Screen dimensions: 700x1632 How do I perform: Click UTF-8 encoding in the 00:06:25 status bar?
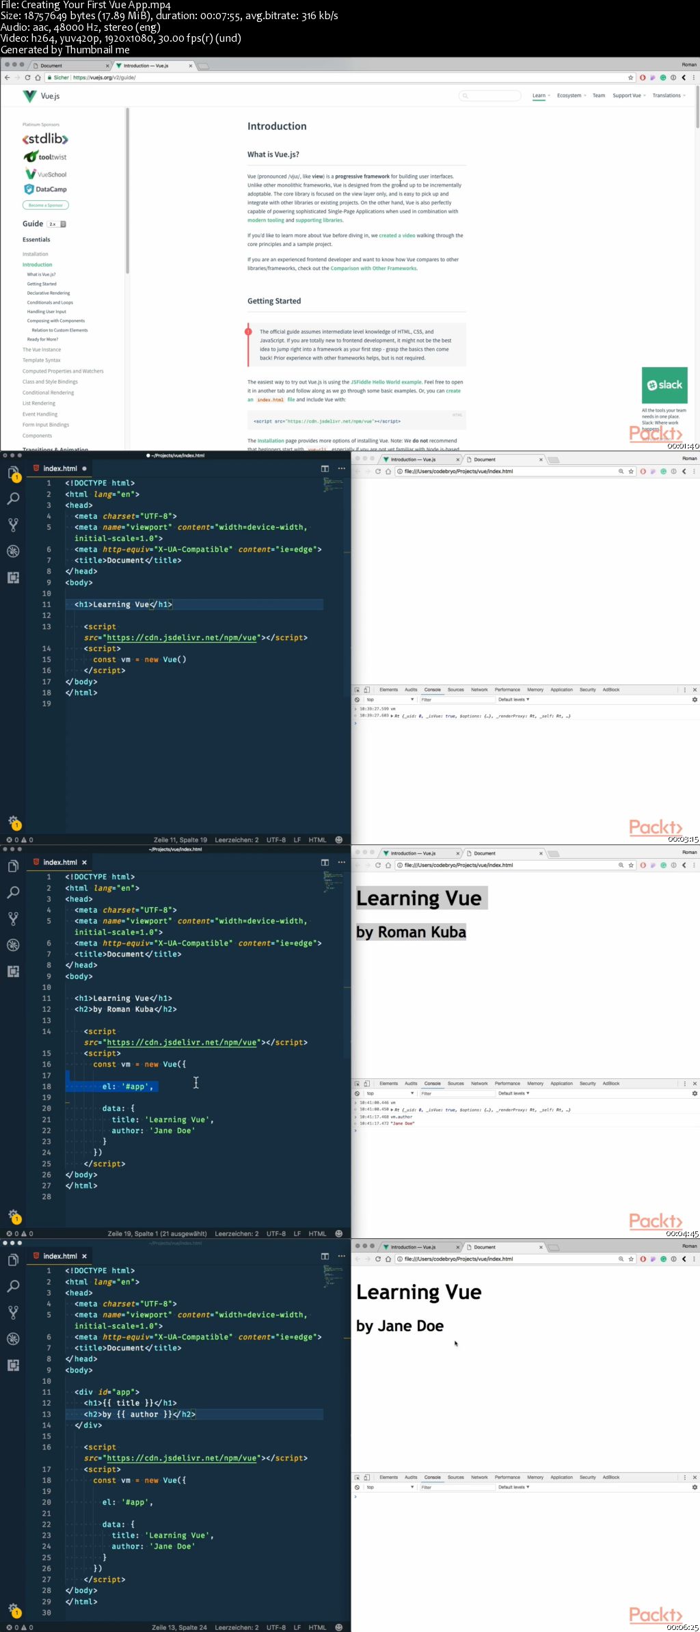(x=276, y=1627)
